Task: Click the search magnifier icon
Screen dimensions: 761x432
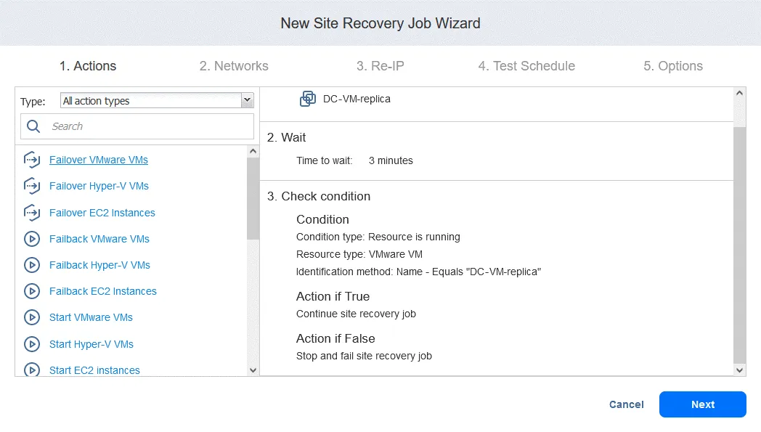Action: [33, 126]
